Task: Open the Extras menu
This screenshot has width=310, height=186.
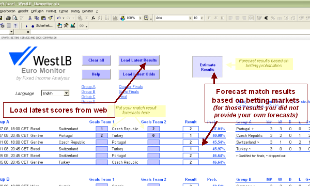Action: 64,11
